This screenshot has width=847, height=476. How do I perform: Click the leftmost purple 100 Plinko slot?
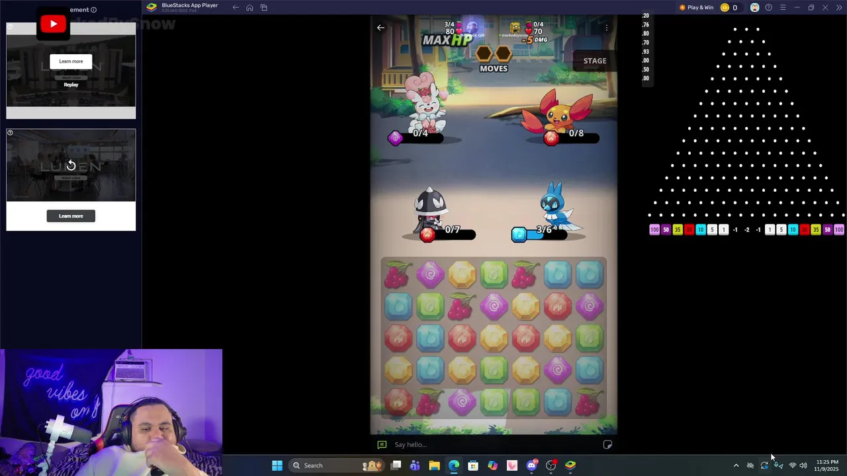click(654, 230)
